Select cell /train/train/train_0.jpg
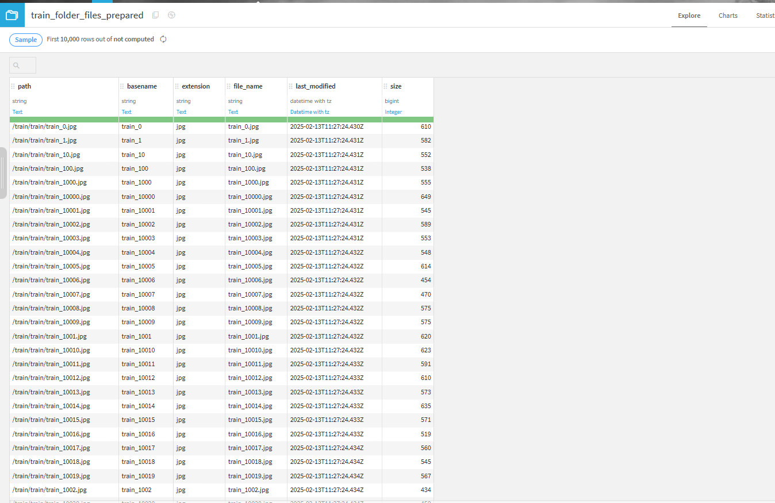 coord(64,126)
